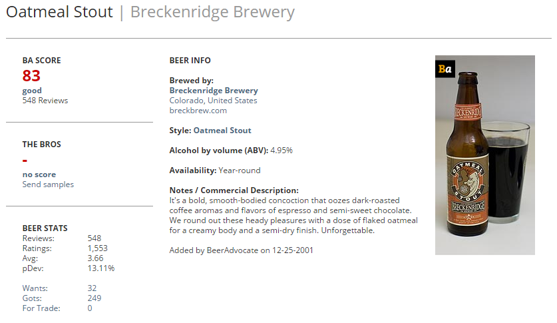Open the Oatmeal Stout bottle photo
The width and height of the screenshot is (557, 323).
point(485,155)
